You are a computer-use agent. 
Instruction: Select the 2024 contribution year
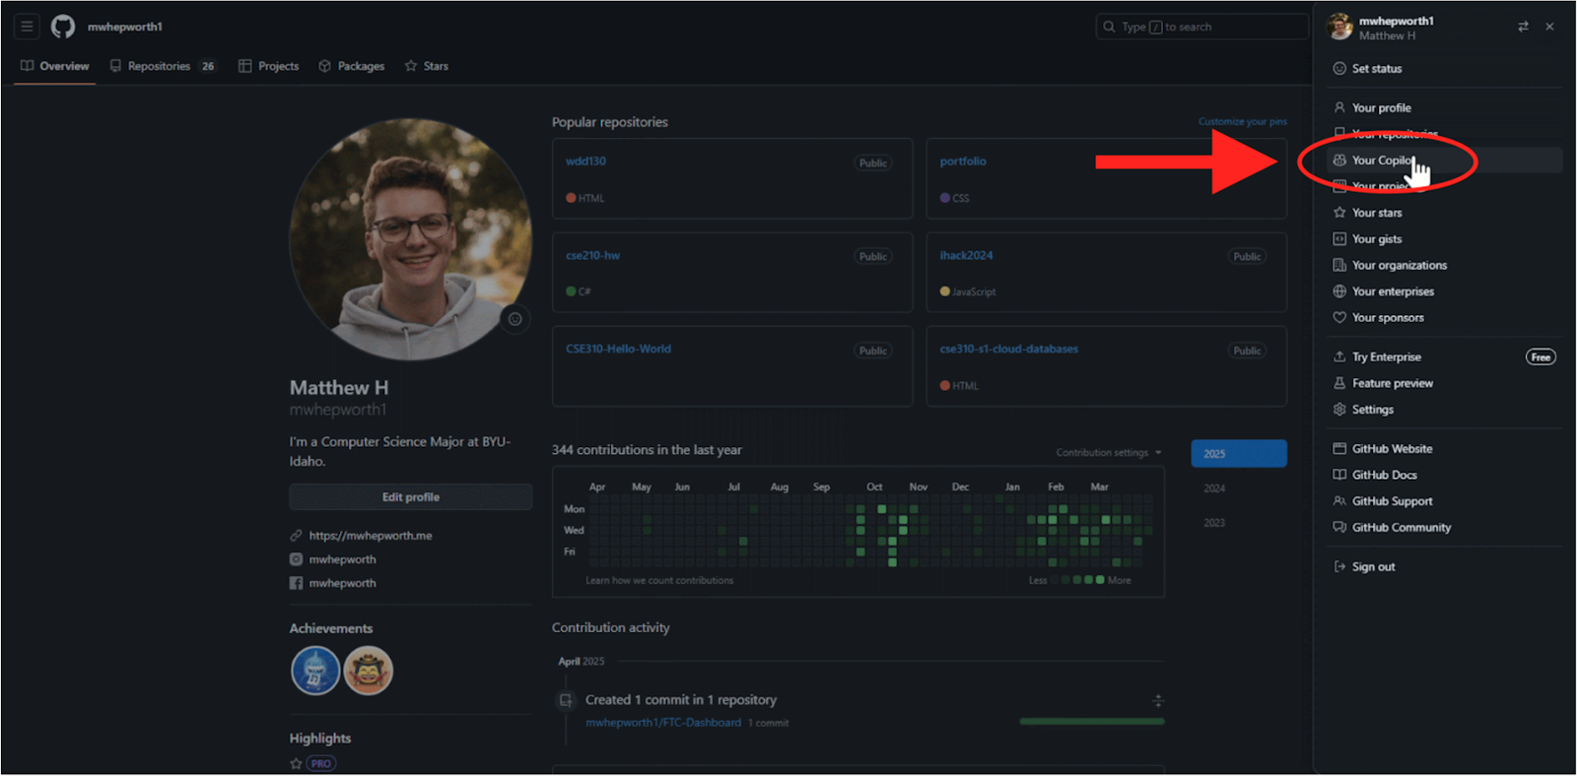(x=1214, y=488)
